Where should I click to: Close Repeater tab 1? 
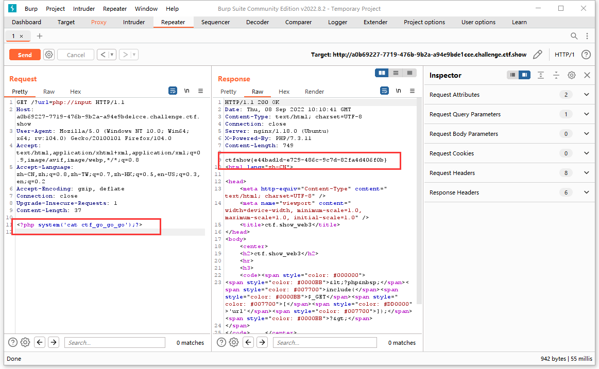22,36
